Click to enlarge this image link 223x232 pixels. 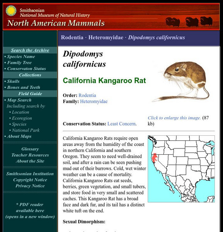tap(174, 118)
